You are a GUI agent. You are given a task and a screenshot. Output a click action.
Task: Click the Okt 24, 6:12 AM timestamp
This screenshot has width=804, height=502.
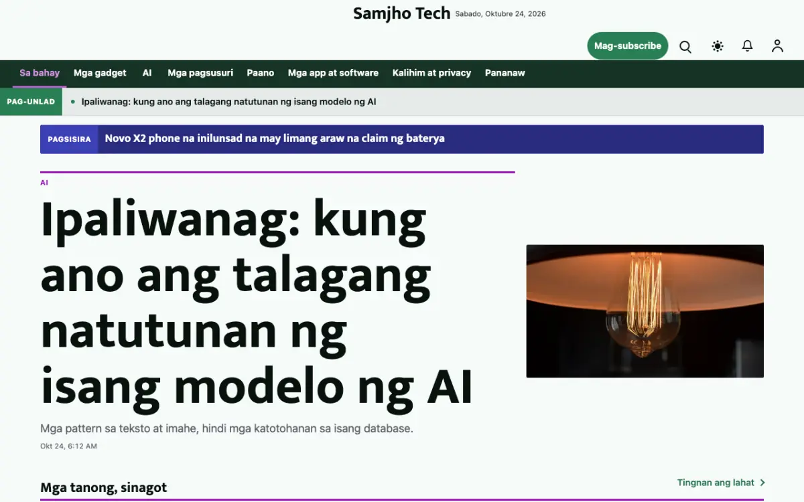(x=68, y=446)
